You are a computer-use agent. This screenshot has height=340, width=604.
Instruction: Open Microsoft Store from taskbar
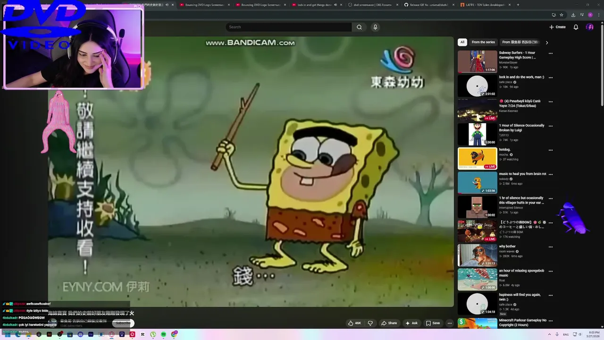(x=70, y=334)
